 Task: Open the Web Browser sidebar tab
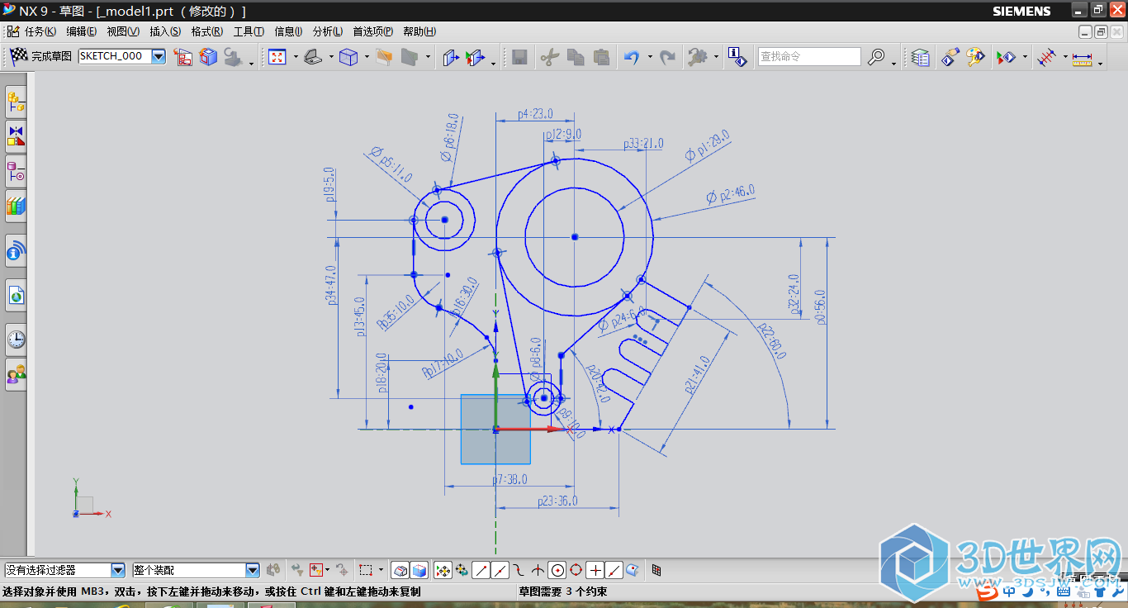[x=16, y=295]
